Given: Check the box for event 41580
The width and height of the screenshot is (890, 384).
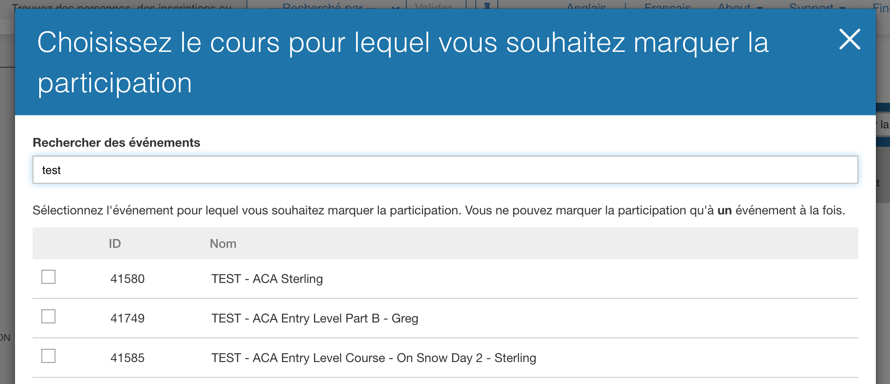Looking at the screenshot, I should click(x=48, y=277).
